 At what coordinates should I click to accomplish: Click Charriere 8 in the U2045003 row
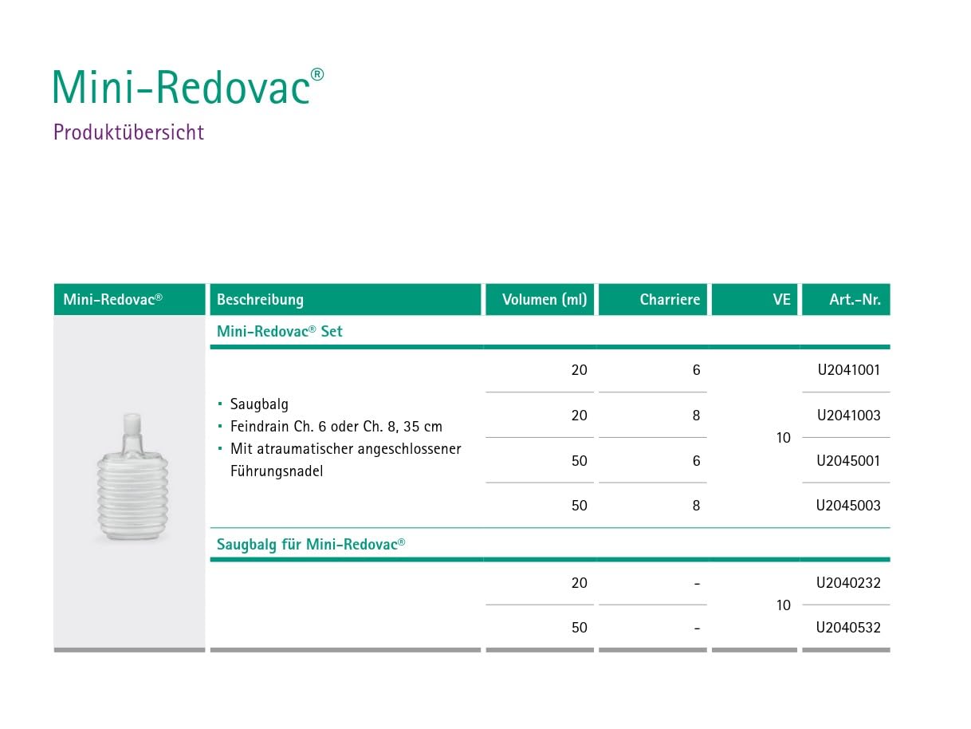tap(696, 505)
